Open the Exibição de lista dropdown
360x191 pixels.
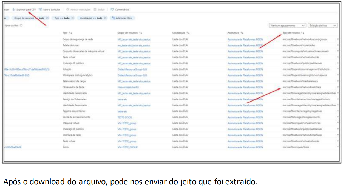coord(323,26)
